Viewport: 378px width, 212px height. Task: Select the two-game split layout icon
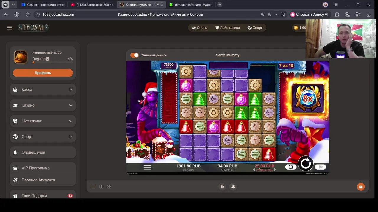pos(101,187)
